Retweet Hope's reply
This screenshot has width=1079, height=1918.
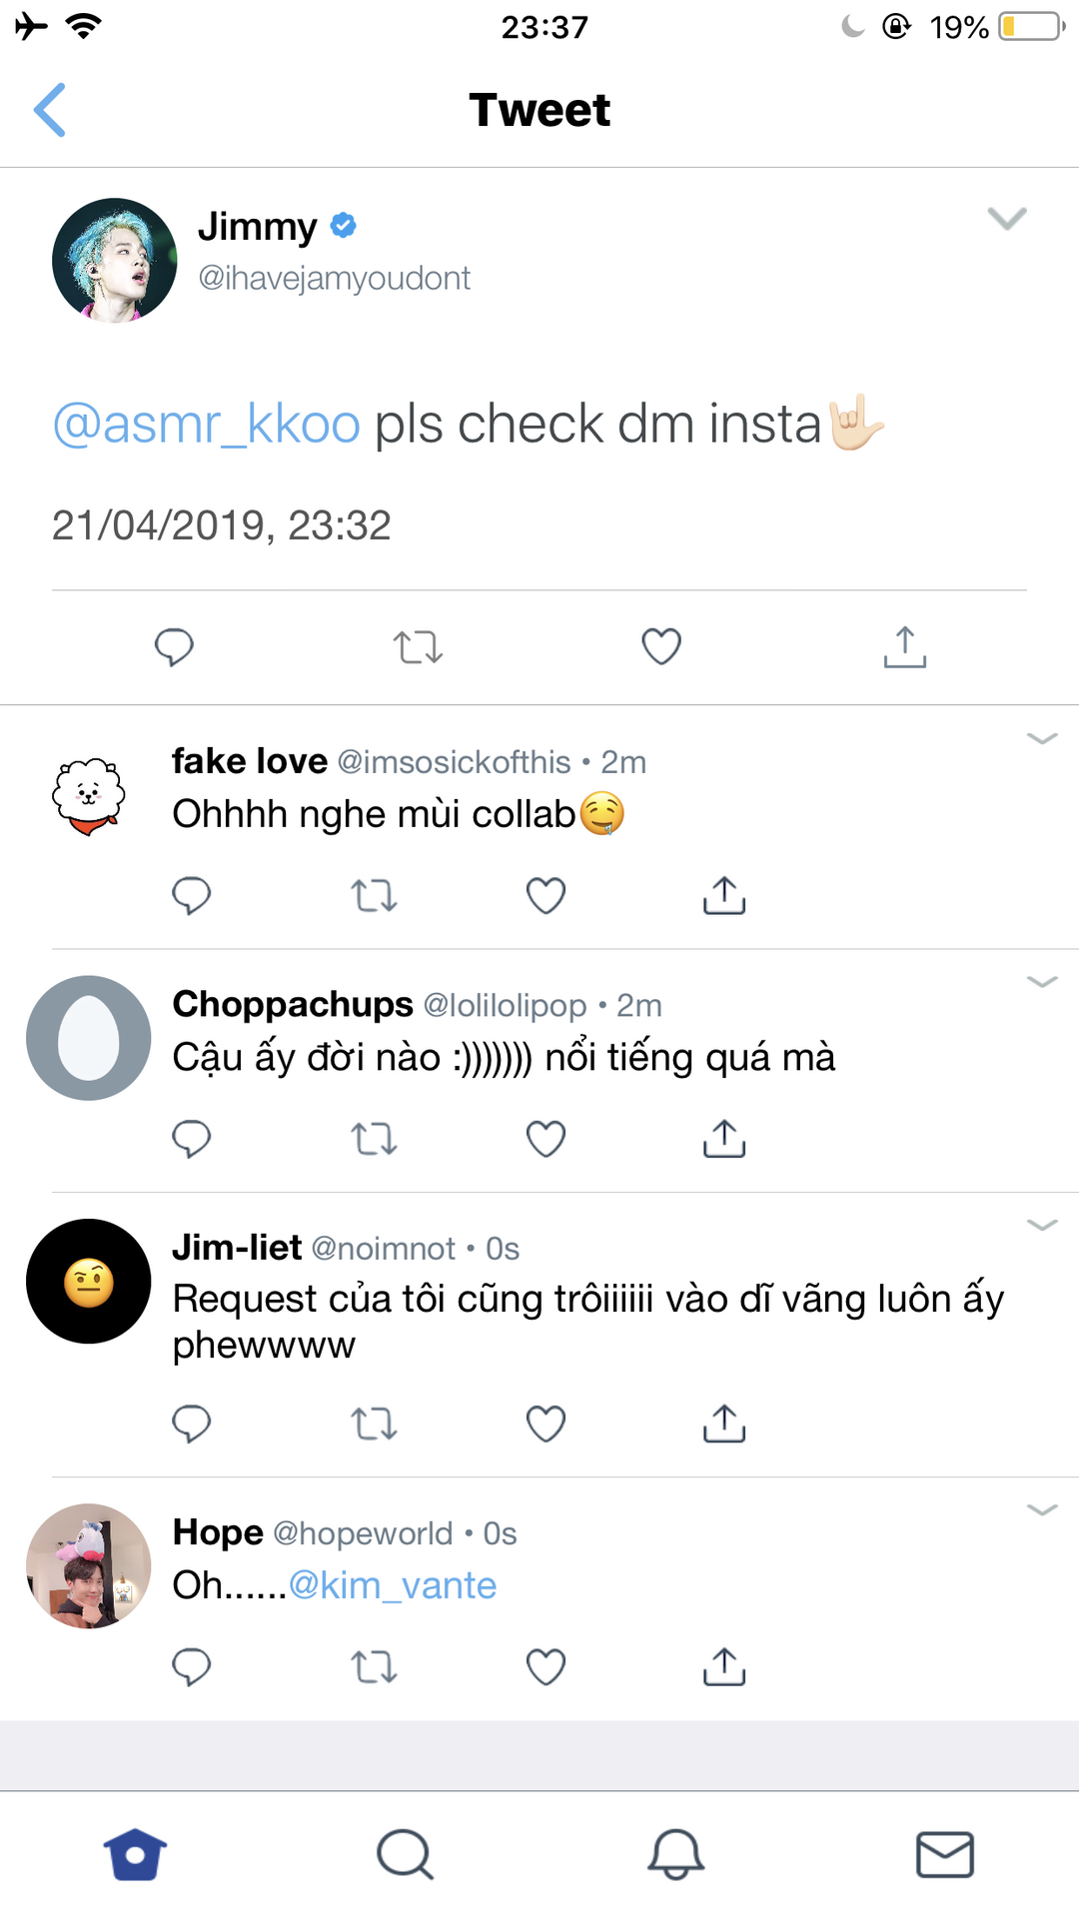point(375,1666)
